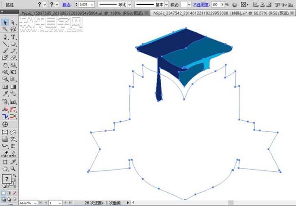Select the Direct Selection (white arrow) tool

[x=13, y=22]
